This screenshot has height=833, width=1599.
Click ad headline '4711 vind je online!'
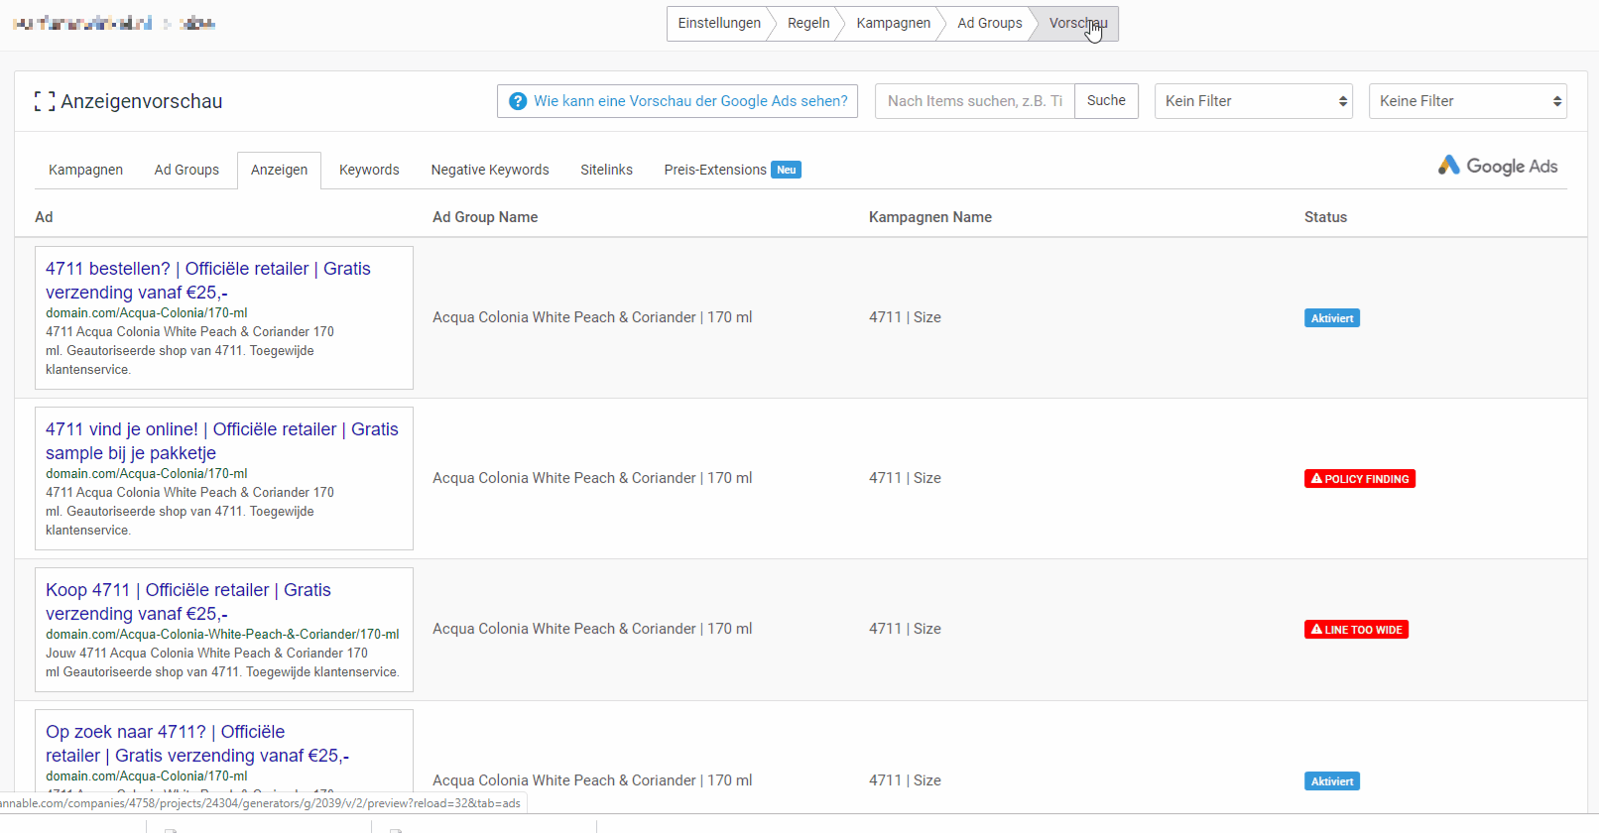point(222,441)
